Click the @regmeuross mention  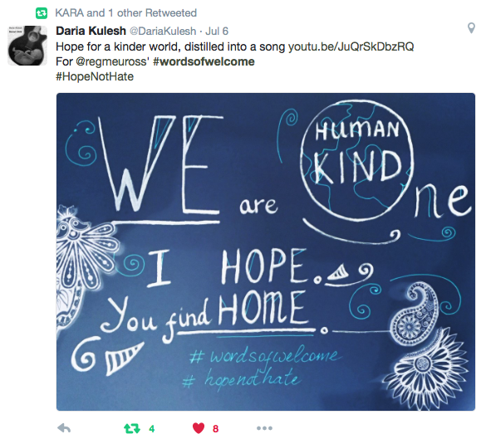111,61
